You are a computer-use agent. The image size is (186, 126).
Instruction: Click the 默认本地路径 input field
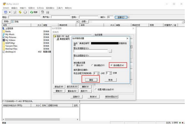pyautogui.click(x=91, y=51)
